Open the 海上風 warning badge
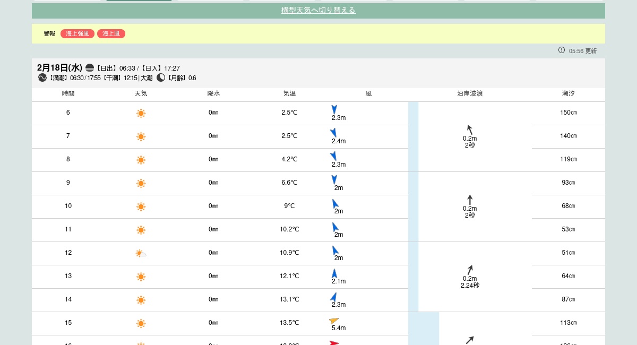637x345 pixels. (111, 33)
